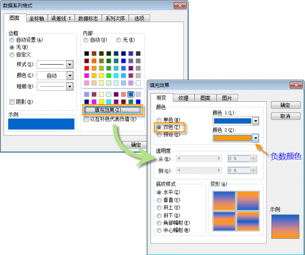The height and width of the screenshot is (255, 305).
Task: Pick the orange swatch in second row
Action: (x=94, y=61)
